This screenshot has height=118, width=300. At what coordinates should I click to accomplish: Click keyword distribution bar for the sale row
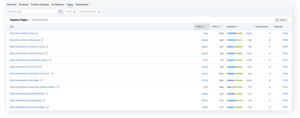point(235,80)
